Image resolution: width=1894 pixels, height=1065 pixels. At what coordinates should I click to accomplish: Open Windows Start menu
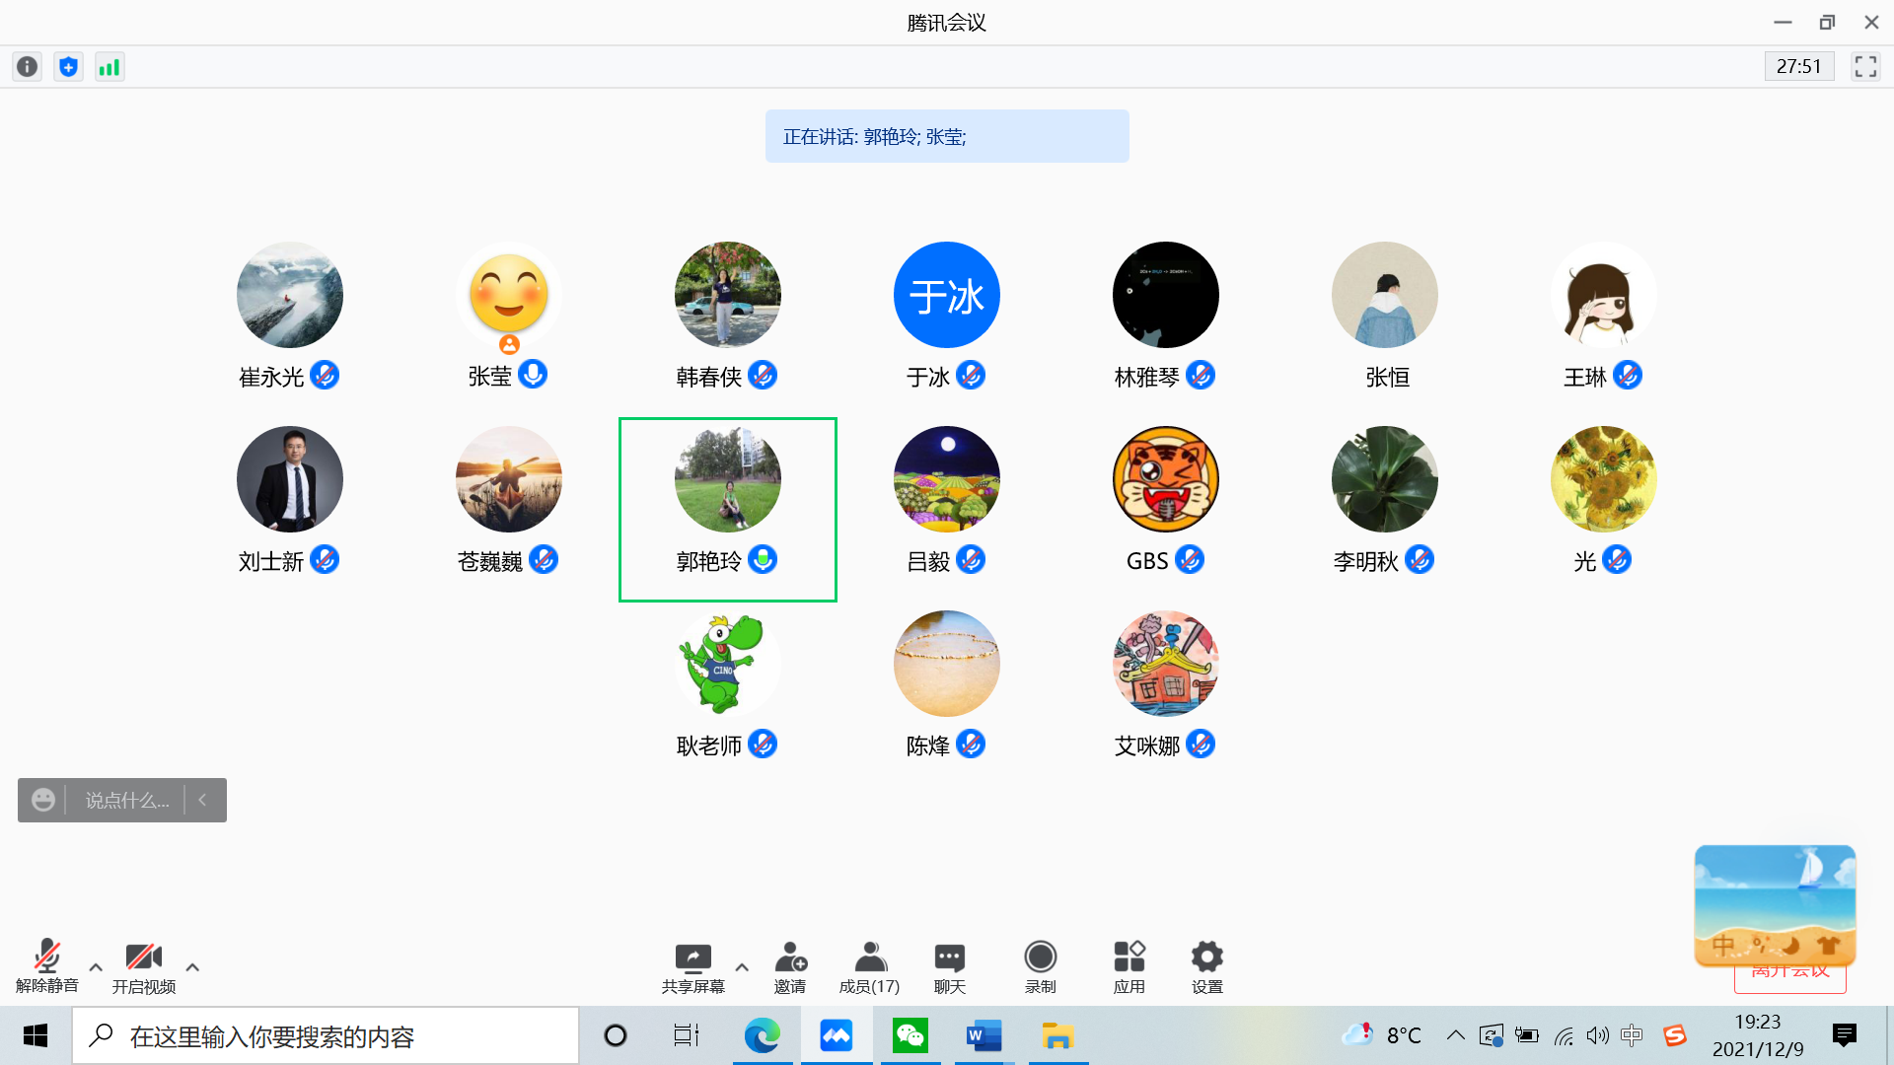[x=36, y=1035]
